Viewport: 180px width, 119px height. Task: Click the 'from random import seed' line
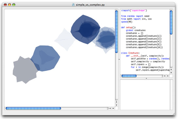click(x=135, y=16)
